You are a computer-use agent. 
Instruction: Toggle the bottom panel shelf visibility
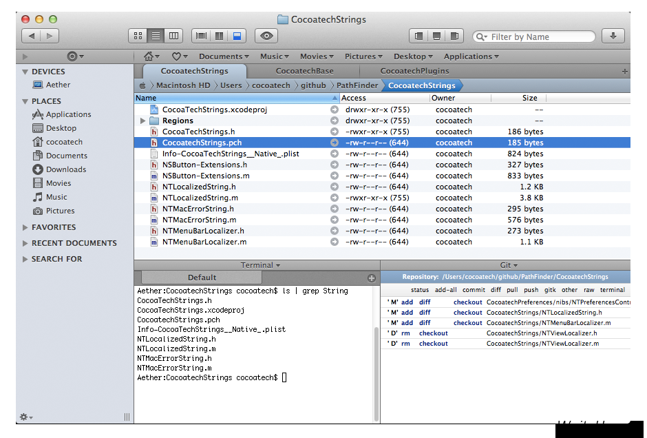point(436,36)
